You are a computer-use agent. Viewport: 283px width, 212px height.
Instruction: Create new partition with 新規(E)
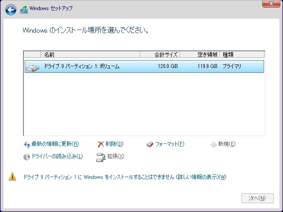click(x=226, y=144)
